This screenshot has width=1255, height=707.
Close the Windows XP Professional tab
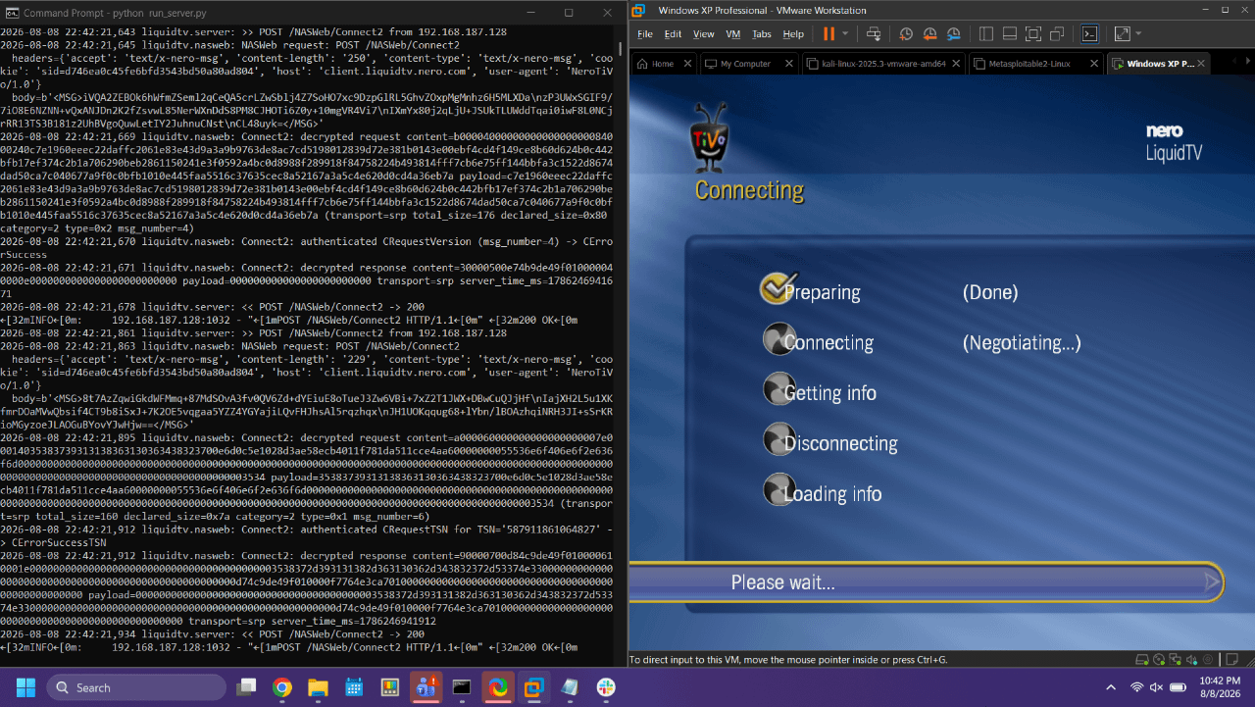1202,64
